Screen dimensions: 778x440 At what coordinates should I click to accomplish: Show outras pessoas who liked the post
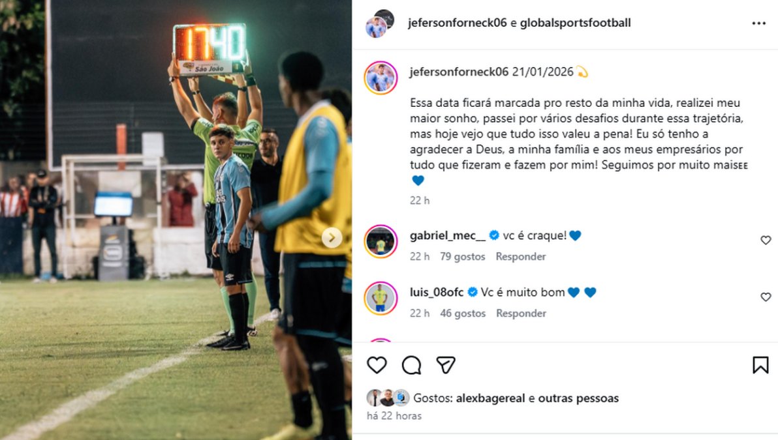578,398
